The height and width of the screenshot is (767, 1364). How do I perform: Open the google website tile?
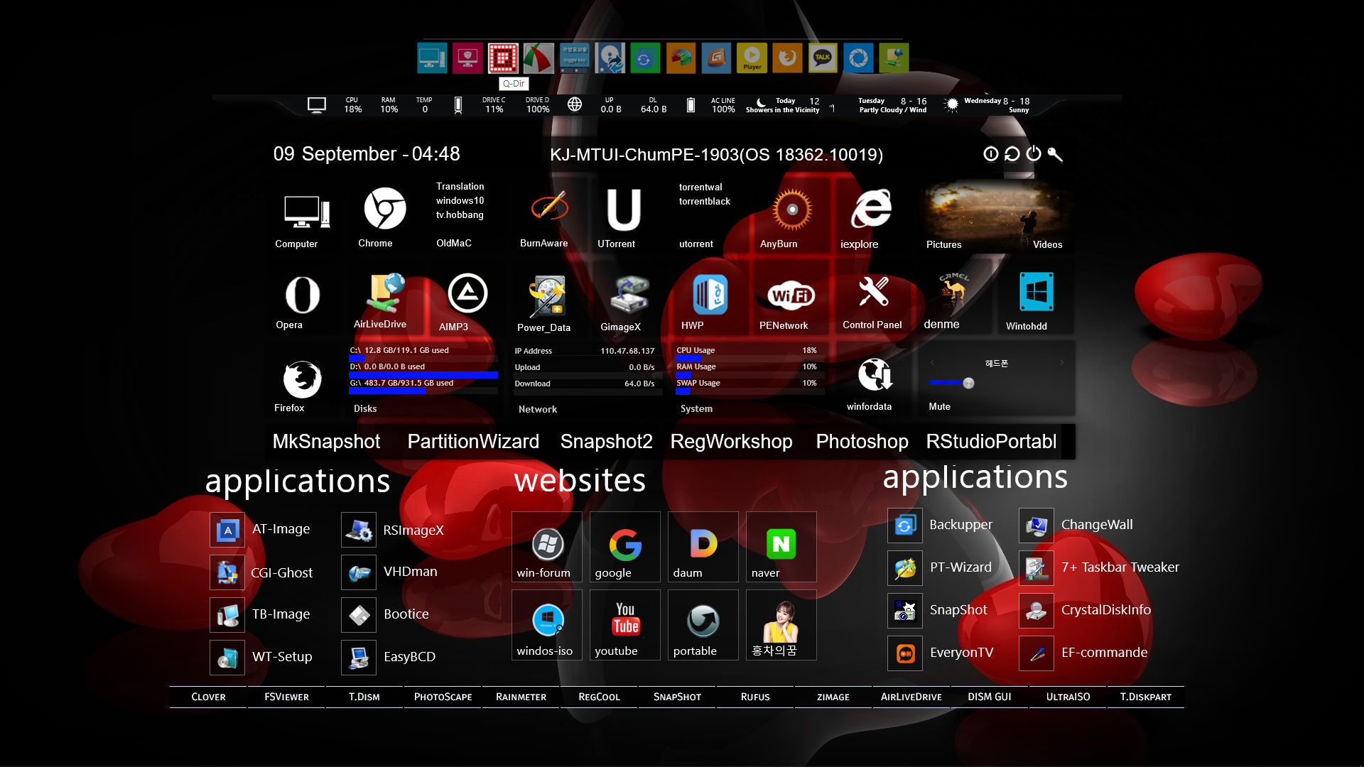click(625, 547)
